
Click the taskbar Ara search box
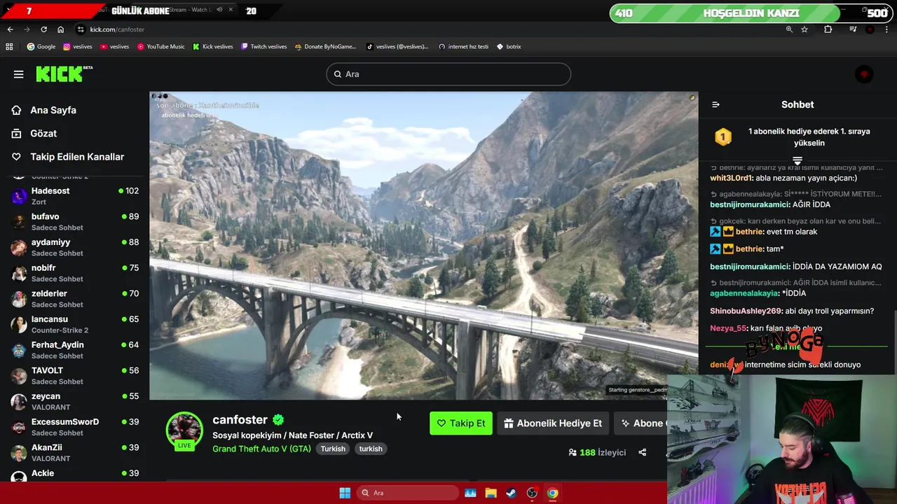click(x=408, y=493)
